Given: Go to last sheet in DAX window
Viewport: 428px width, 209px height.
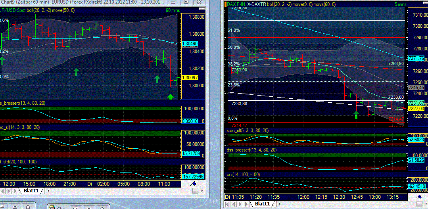Looking at the screenshot, I should tap(246, 204).
